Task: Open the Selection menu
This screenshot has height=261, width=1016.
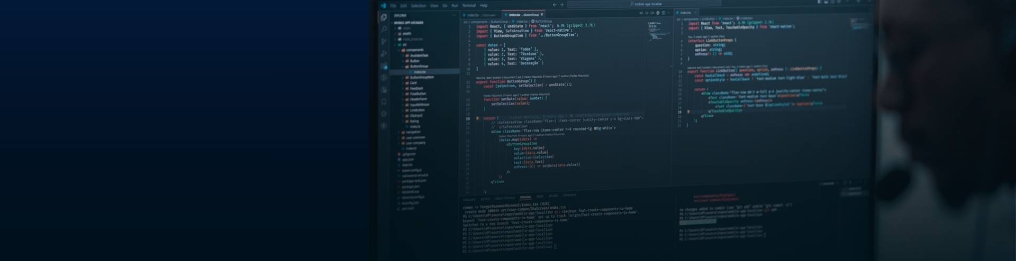Action: click(x=418, y=6)
